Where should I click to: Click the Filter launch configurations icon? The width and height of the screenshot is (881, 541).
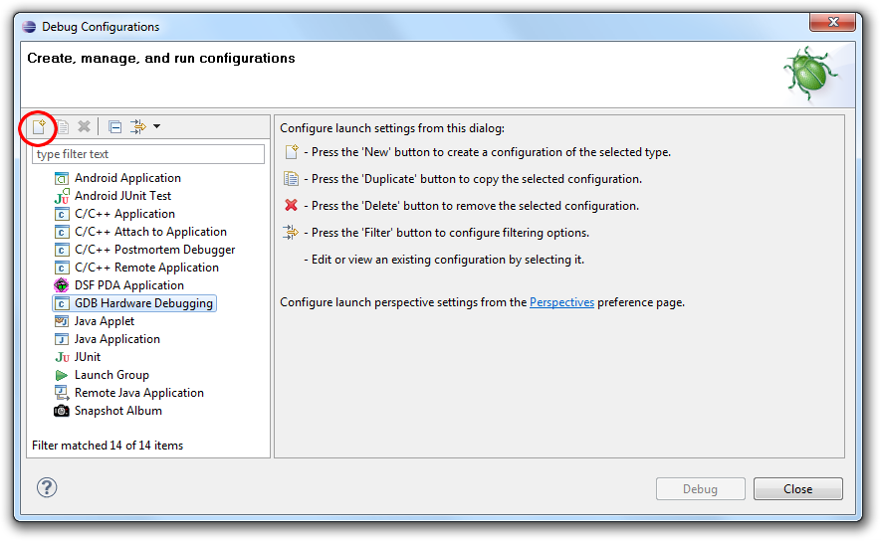point(137,127)
